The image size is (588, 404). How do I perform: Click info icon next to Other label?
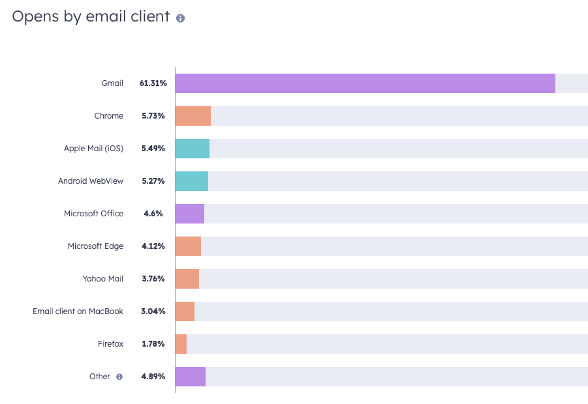coord(119,377)
